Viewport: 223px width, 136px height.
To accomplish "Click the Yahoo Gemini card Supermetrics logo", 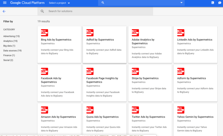I will [181, 110].
